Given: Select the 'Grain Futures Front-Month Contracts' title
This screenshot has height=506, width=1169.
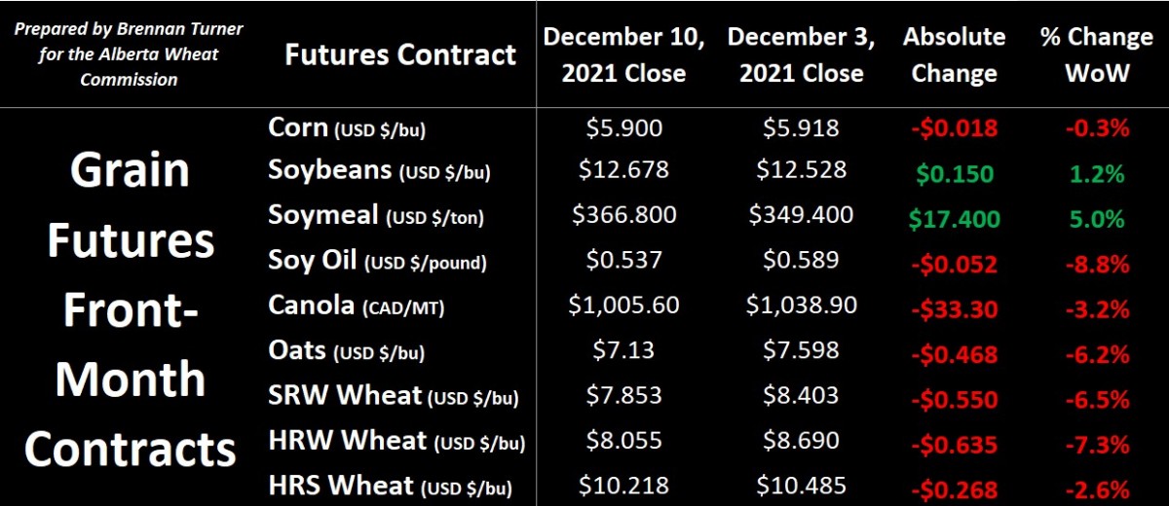Looking at the screenshot, I should pos(130,309).
